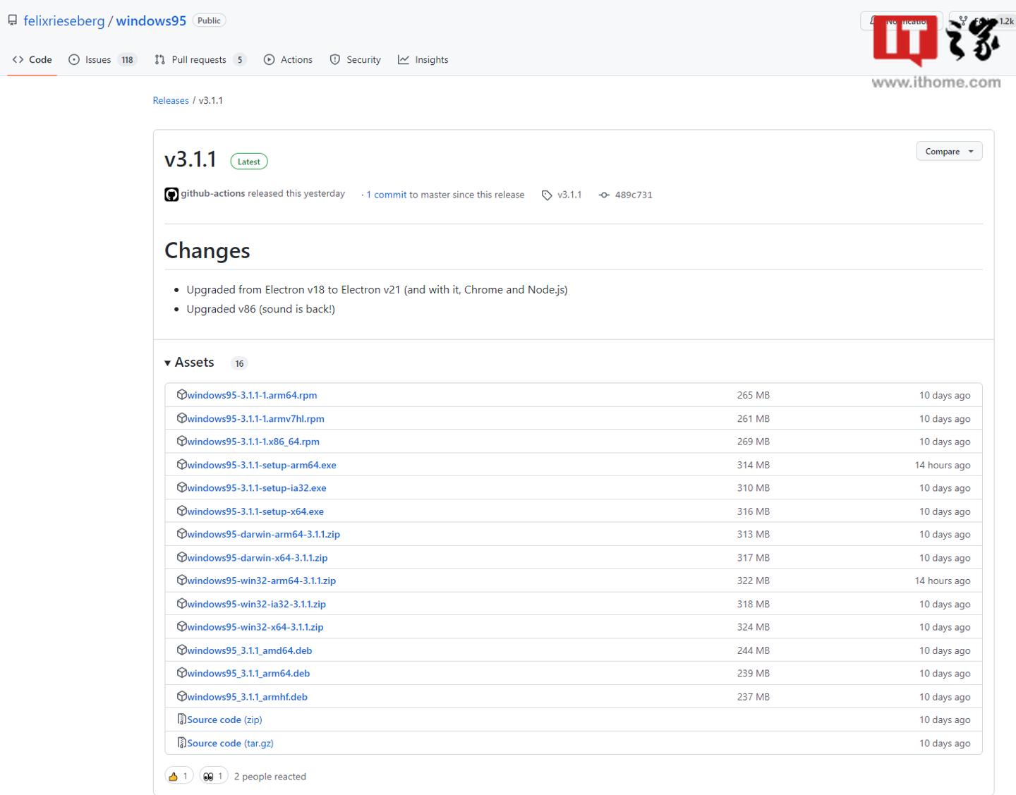Click the repository book icon beside felixrieseberg
The image size is (1016, 795).
click(12, 20)
